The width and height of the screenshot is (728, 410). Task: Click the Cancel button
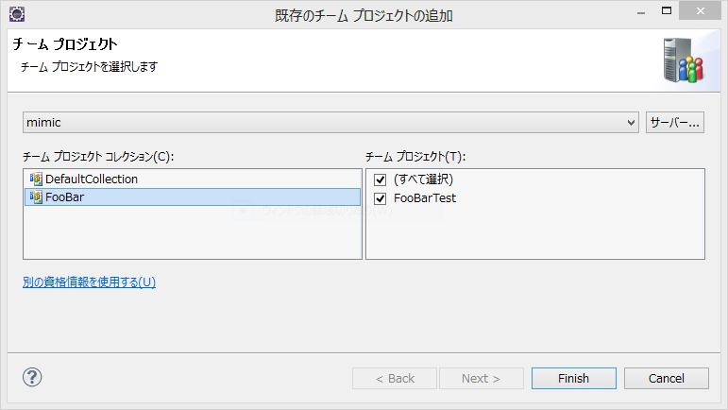tap(667, 379)
